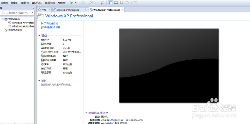Click the 35 GB hard disk value
The width and height of the screenshot is (250, 124).
(66, 48)
